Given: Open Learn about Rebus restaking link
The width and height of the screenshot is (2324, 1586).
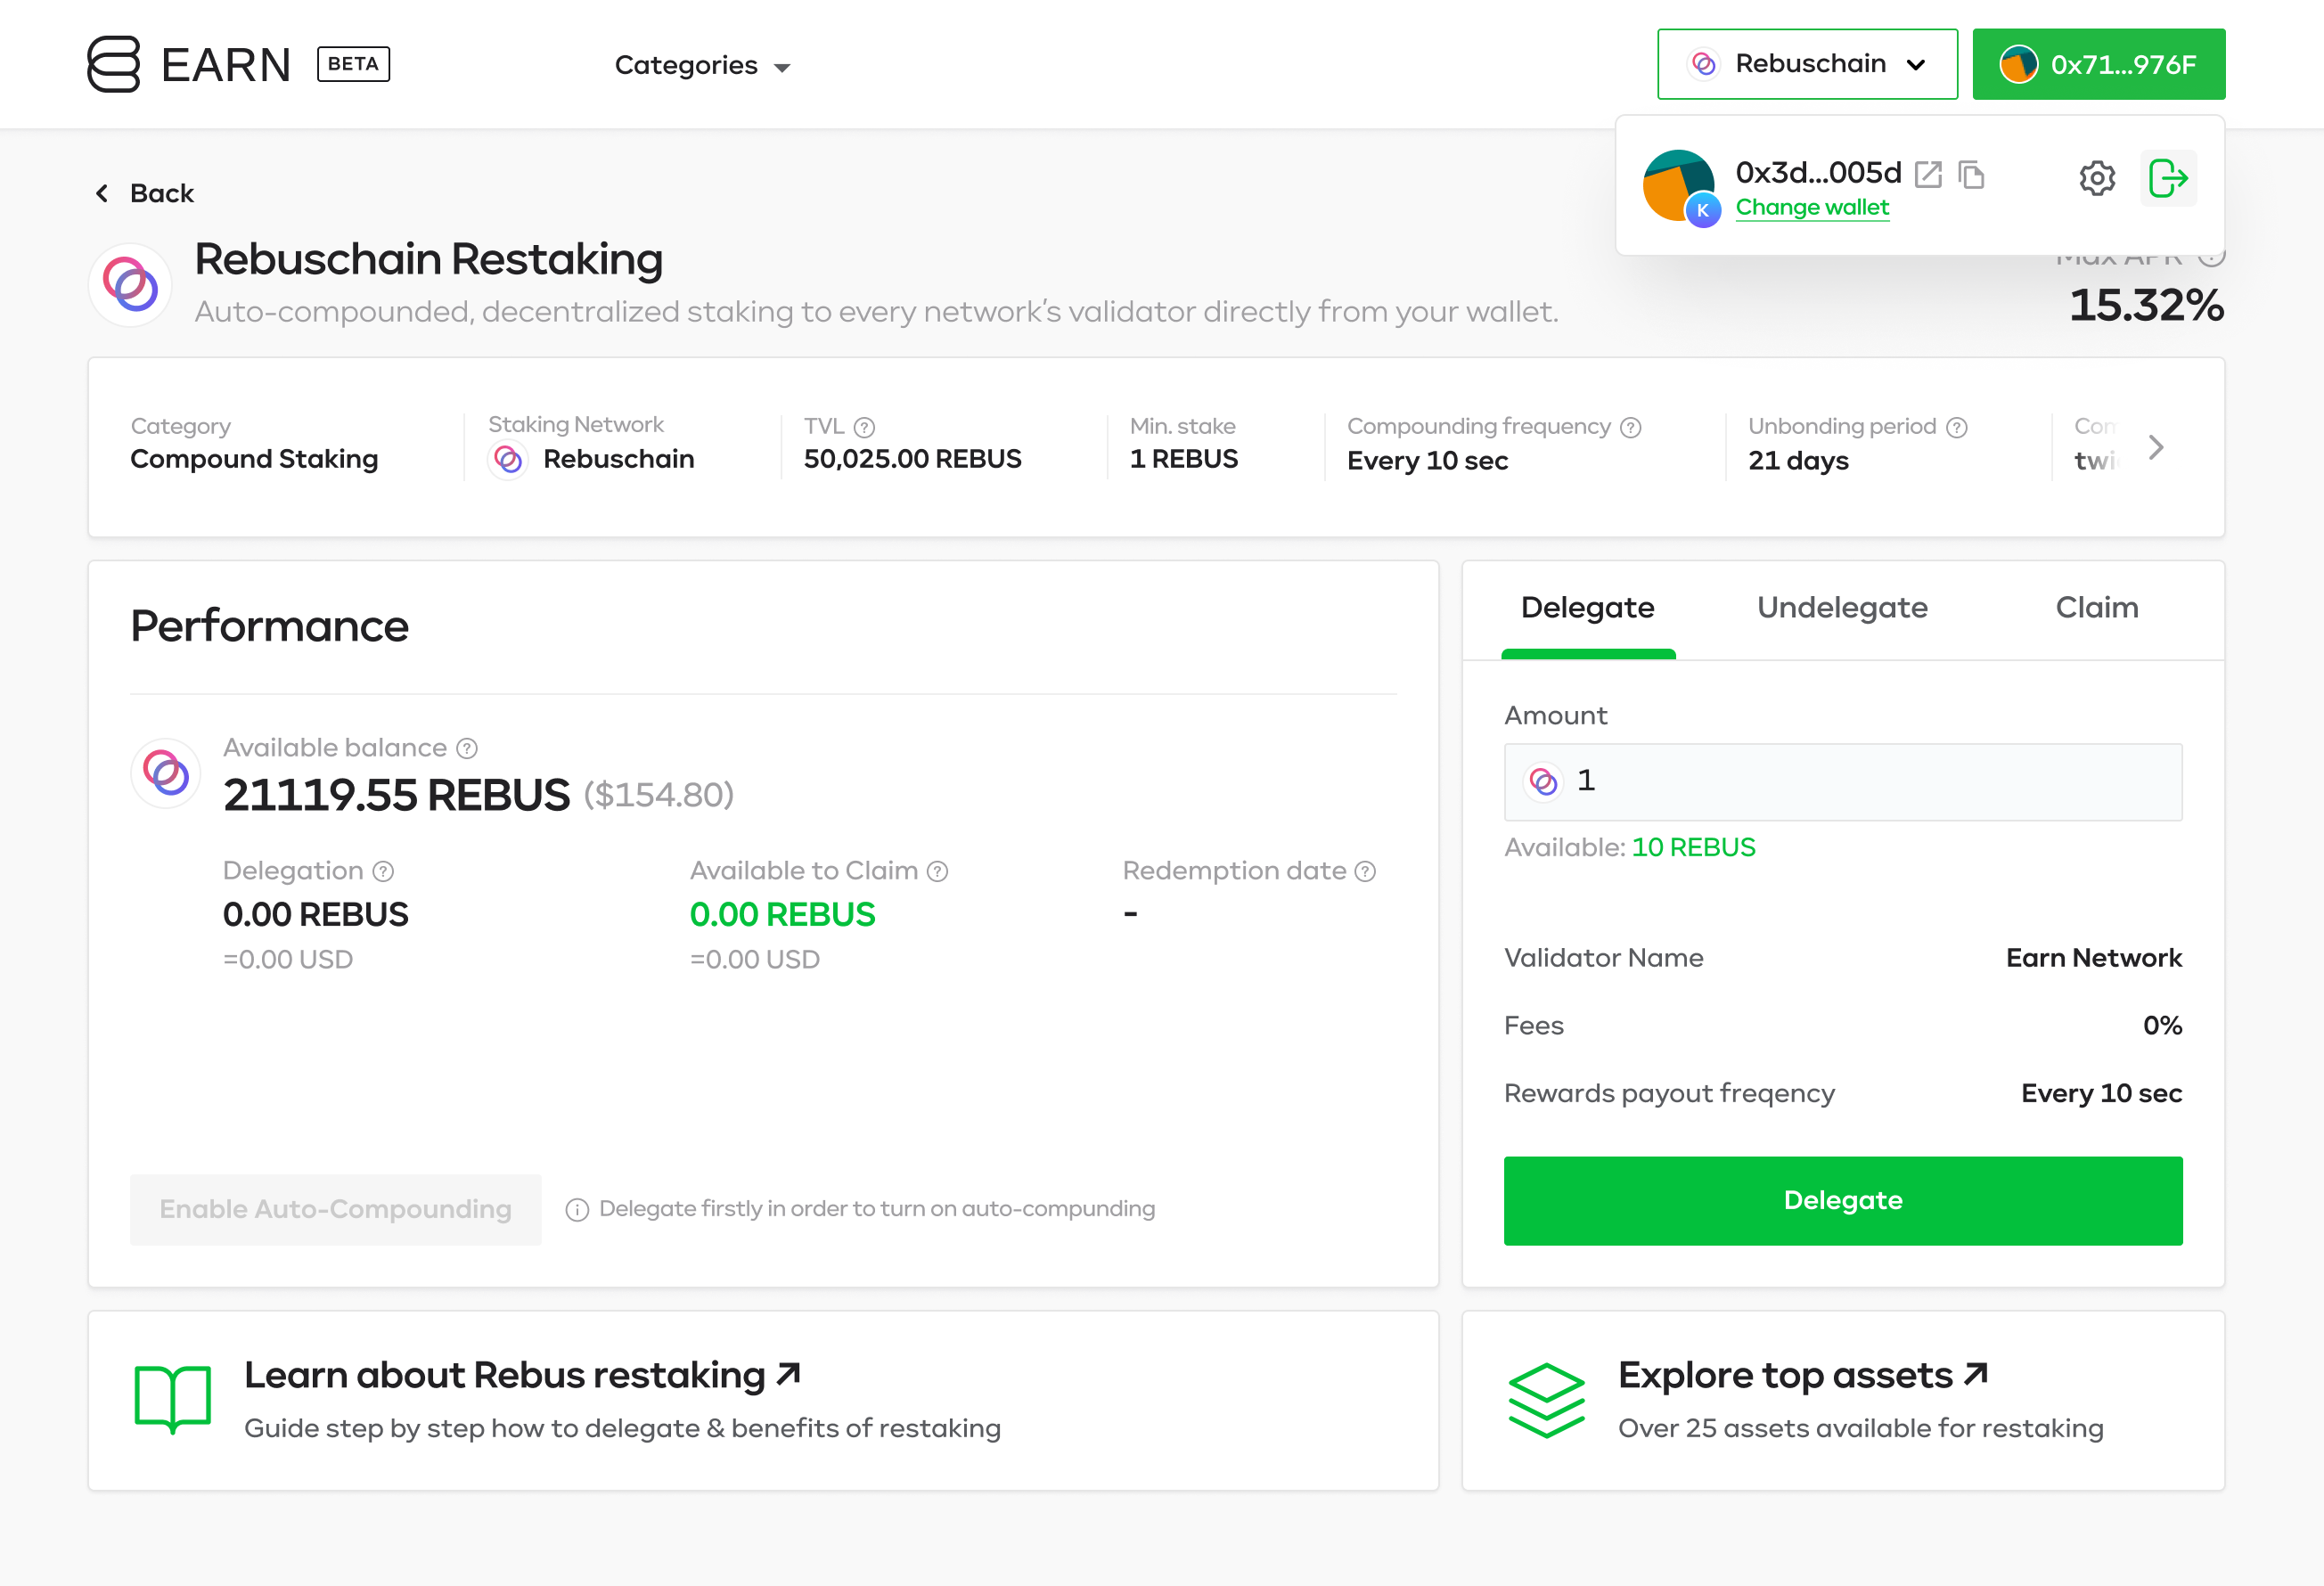Looking at the screenshot, I should [x=522, y=1375].
